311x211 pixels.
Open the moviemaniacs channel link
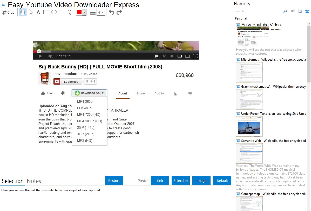pos(65,74)
